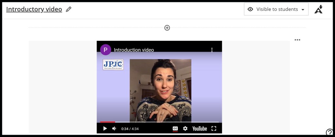Open the accessibility download icon at top right
The image size is (335, 137).
(x=318, y=9)
